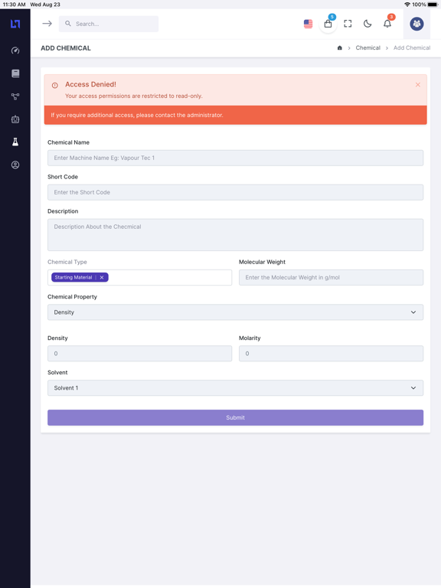
Task: Open the workflow diagram icon in the sidebar
Action: (15, 96)
